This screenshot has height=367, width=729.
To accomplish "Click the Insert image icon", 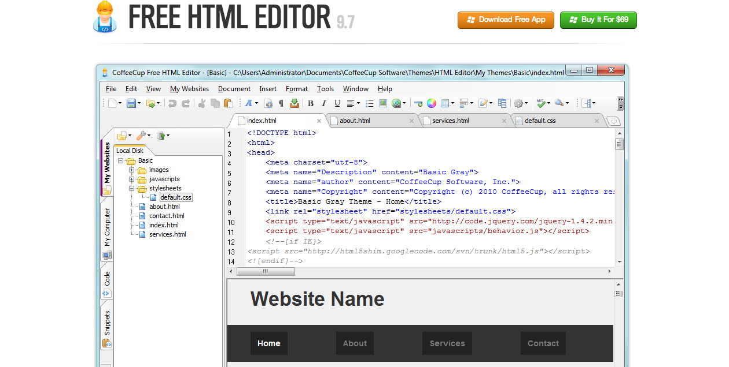I will pos(383,103).
